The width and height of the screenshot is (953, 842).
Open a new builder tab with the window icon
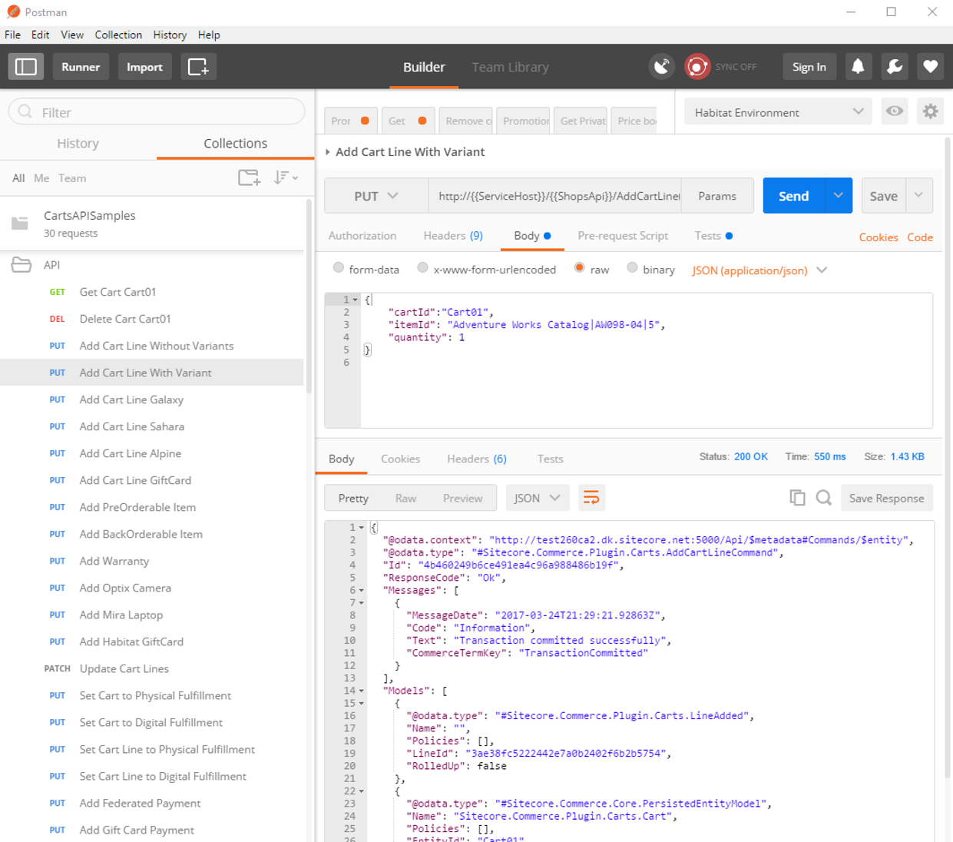198,67
